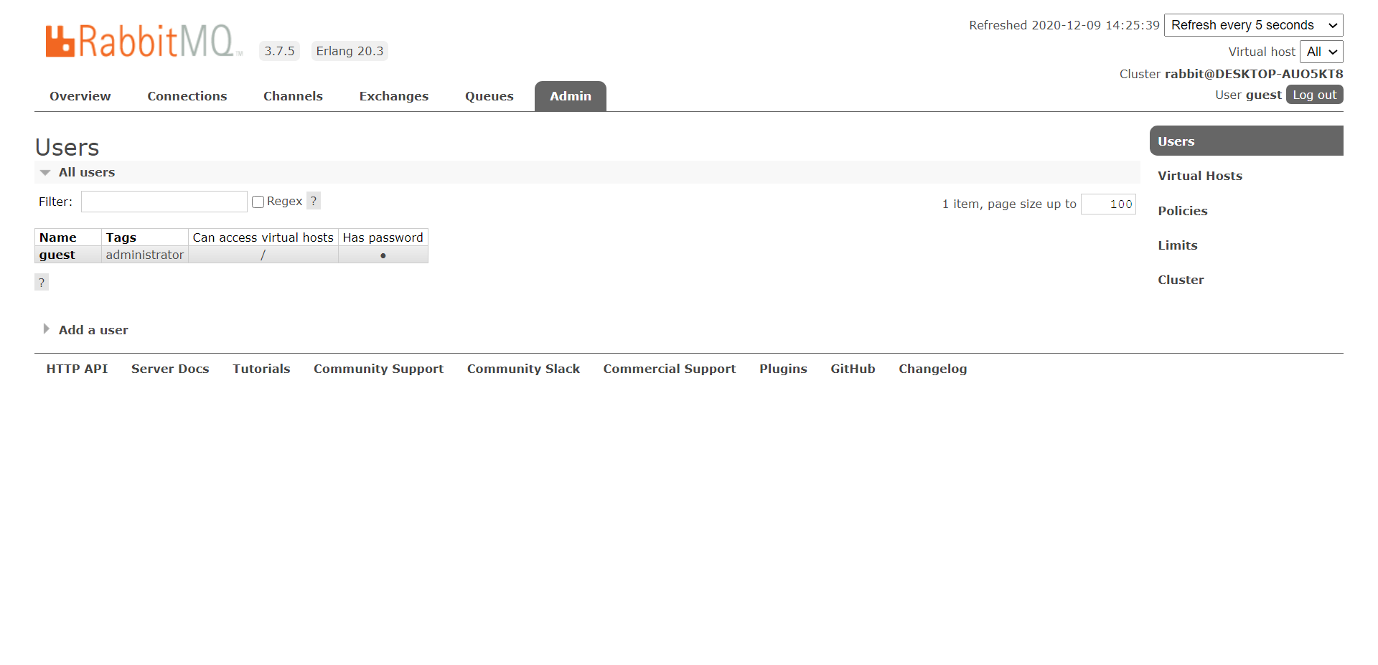Image resolution: width=1378 pixels, height=665 pixels.
Task: Focus the Filter input field
Action: click(x=164, y=202)
